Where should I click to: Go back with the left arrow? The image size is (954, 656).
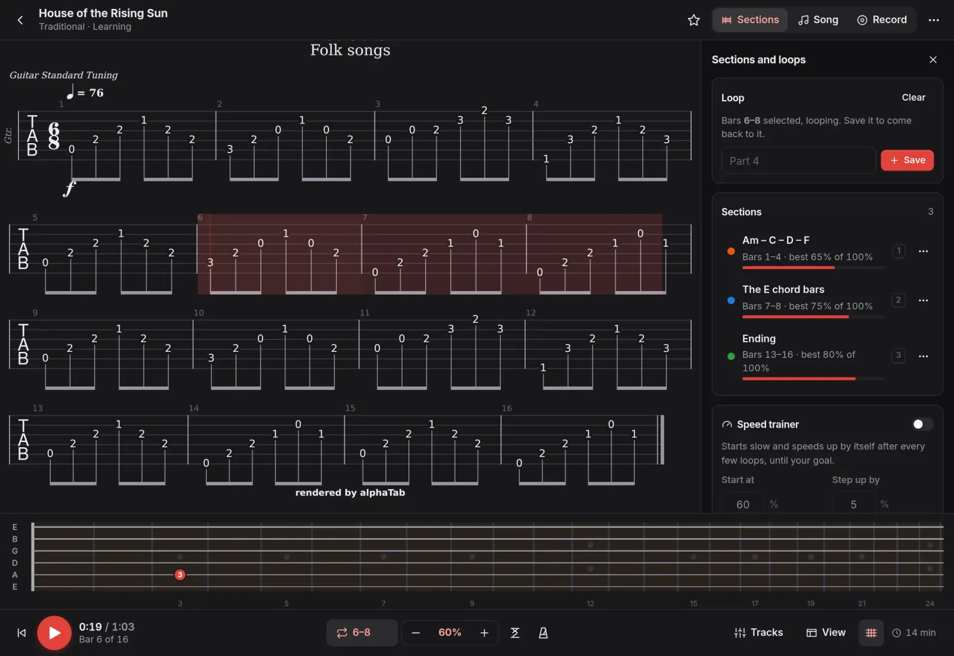pyautogui.click(x=20, y=20)
